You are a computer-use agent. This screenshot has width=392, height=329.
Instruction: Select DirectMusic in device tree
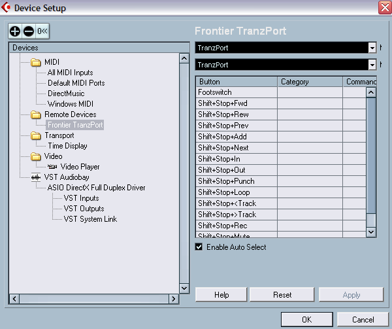66,94
